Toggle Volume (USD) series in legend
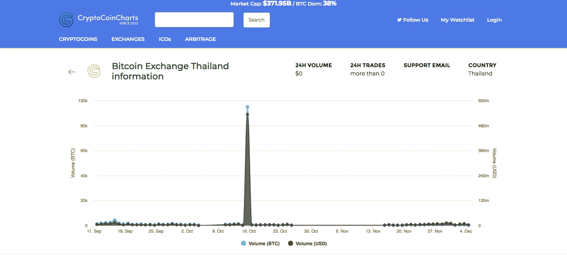 [x=307, y=243]
